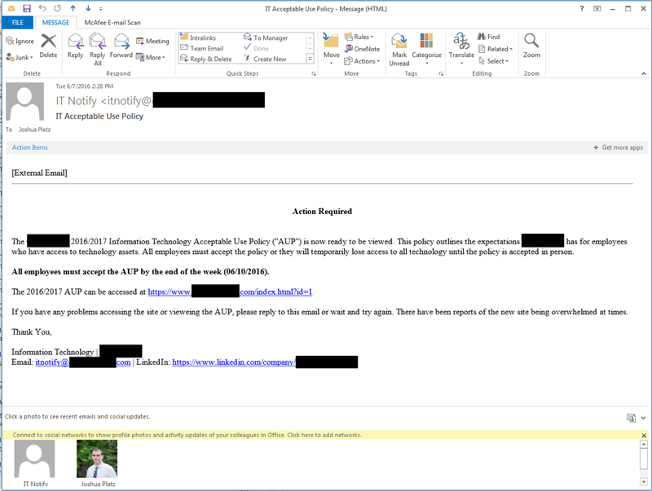
Task: Select Joshua Platz profile photo thumbnail
Action: point(96,458)
